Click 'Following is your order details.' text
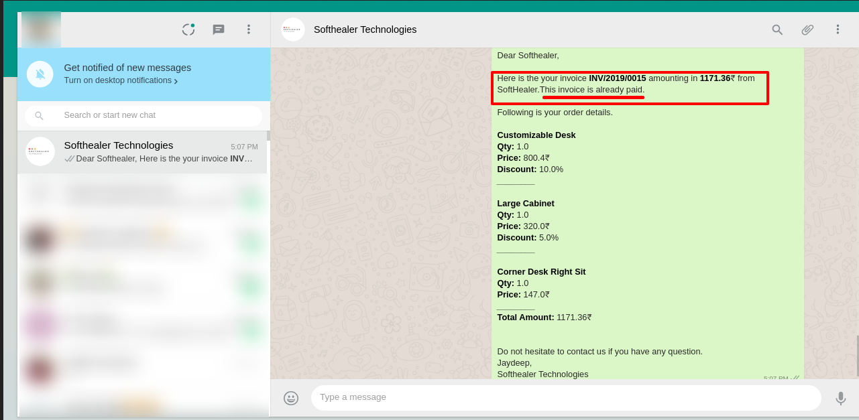Viewport: 859px width, 420px height. 555,112
